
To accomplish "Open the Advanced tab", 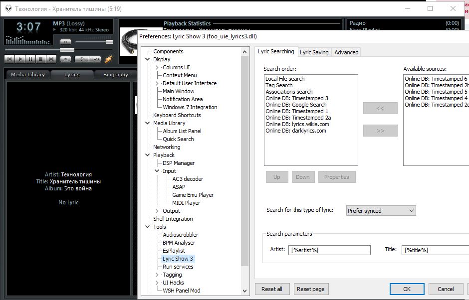I will click(346, 52).
